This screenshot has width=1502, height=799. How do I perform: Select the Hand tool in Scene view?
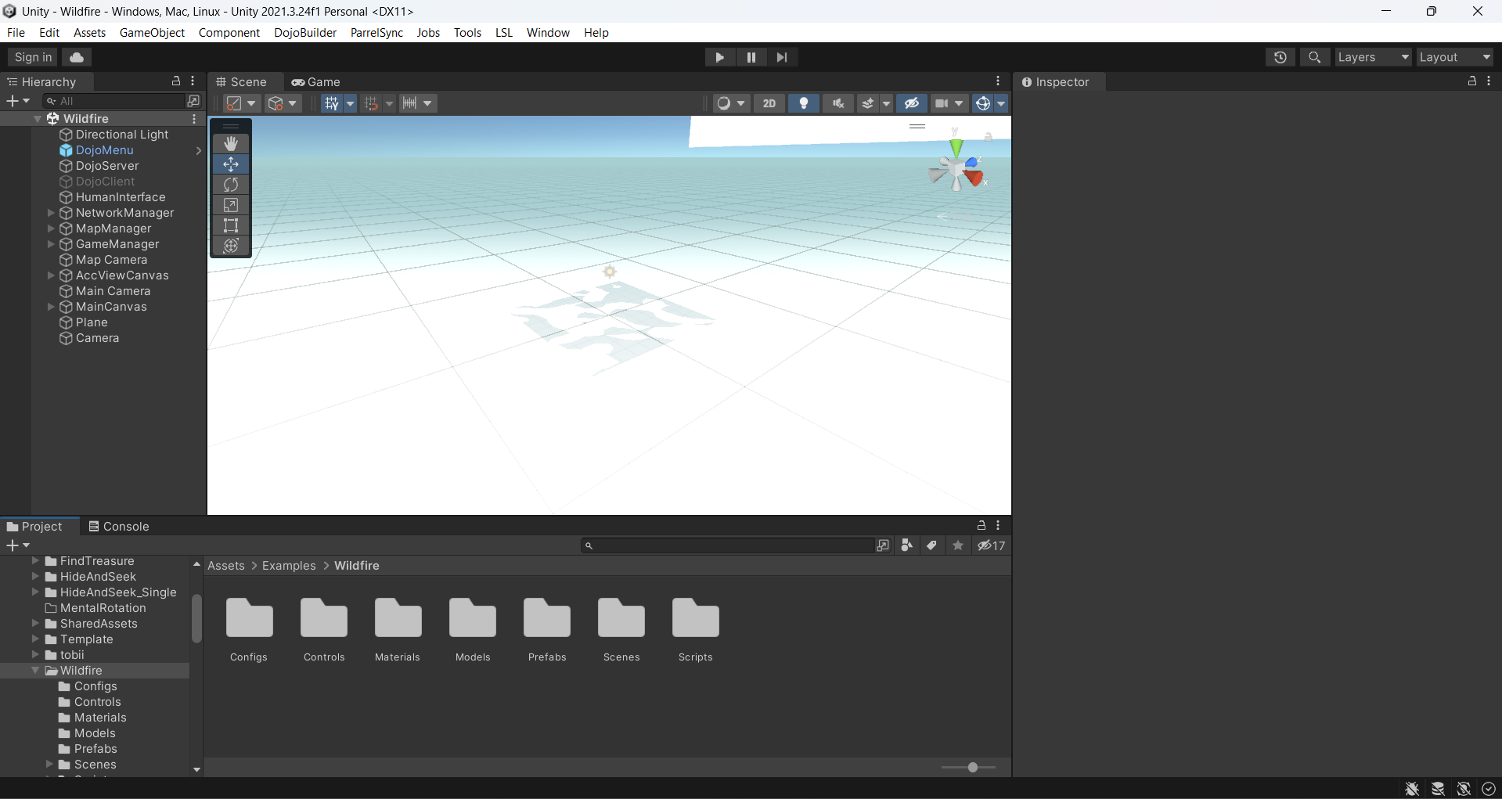tap(231, 144)
